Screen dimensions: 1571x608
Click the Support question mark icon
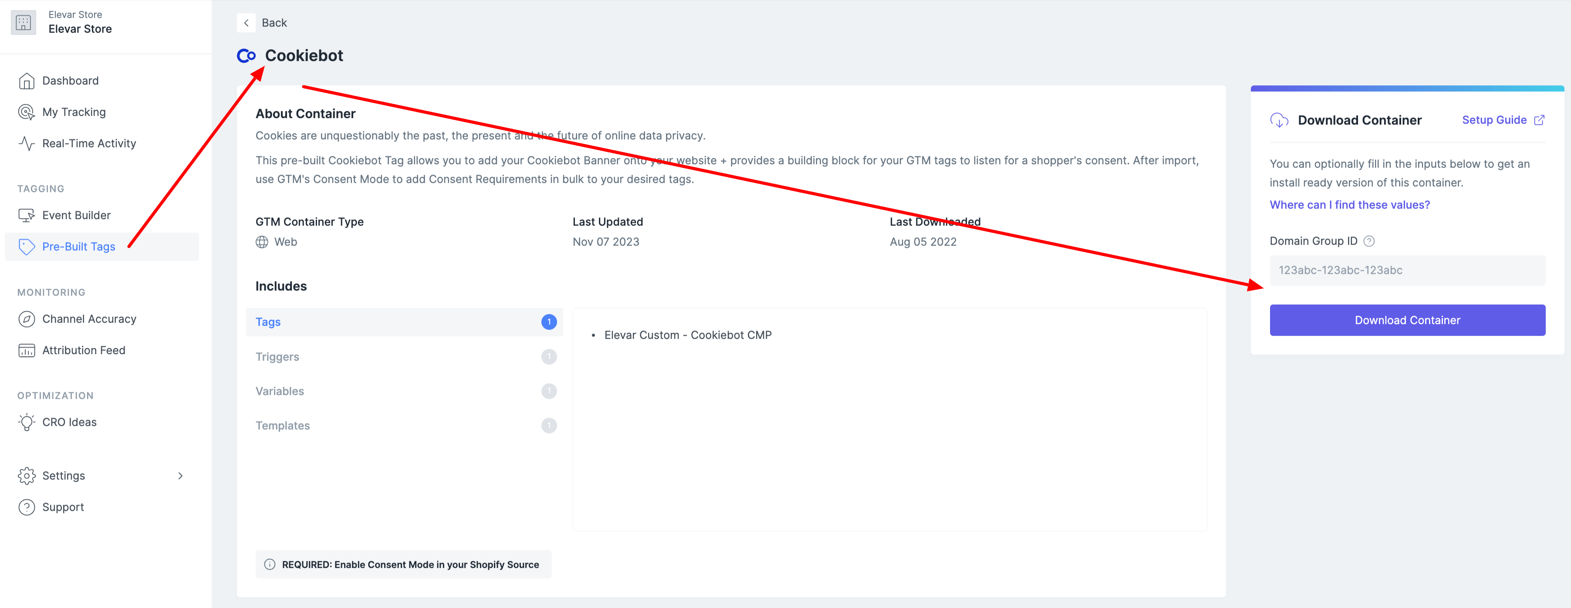(x=26, y=507)
